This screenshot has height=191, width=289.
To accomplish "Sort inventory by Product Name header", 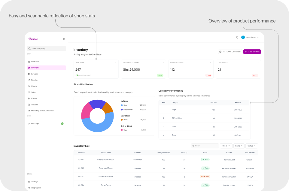I will tap(106, 153).
